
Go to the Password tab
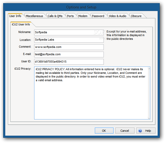(98, 16)
